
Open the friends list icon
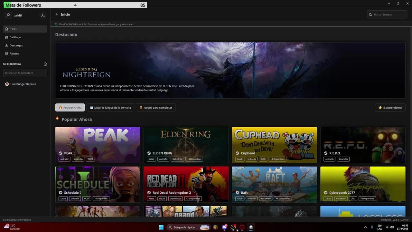[x=43, y=15]
